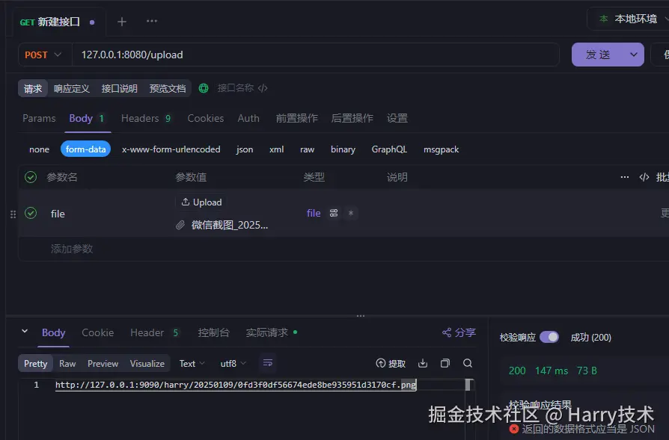Click the paperclip icon beside 微信截图 file
The width and height of the screenshot is (669, 440).
(180, 225)
